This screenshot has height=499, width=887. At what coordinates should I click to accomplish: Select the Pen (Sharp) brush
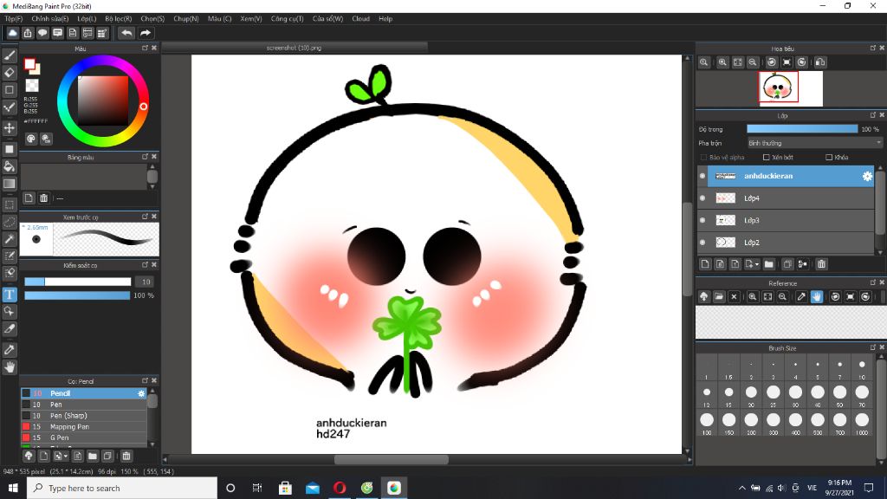click(x=84, y=415)
